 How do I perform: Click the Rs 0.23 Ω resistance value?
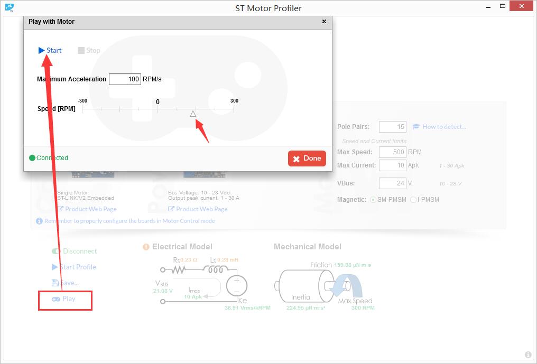(x=189, y=260)
